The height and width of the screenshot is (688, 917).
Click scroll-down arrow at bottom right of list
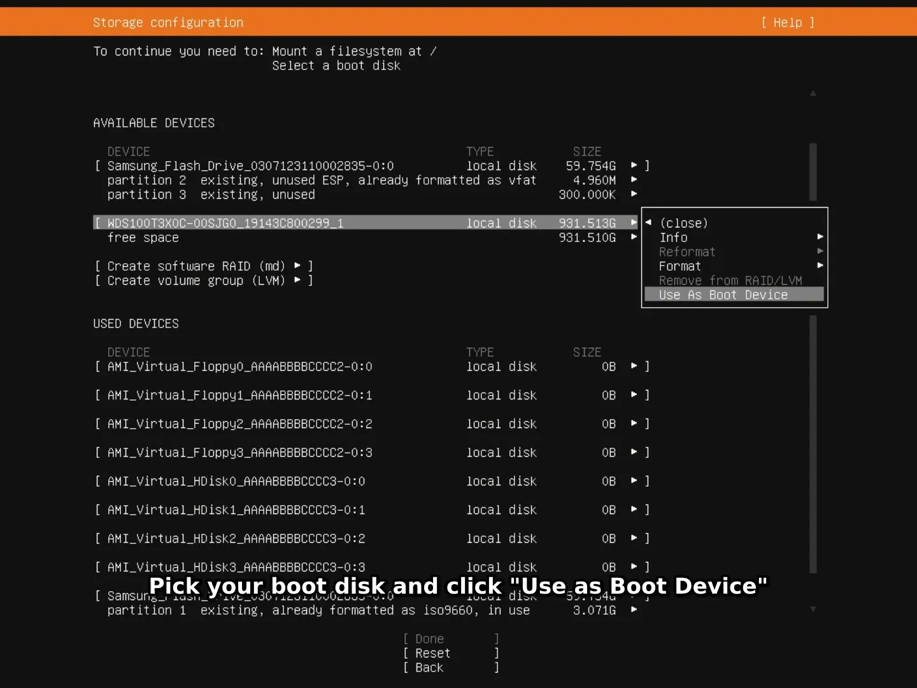point(813,610)
